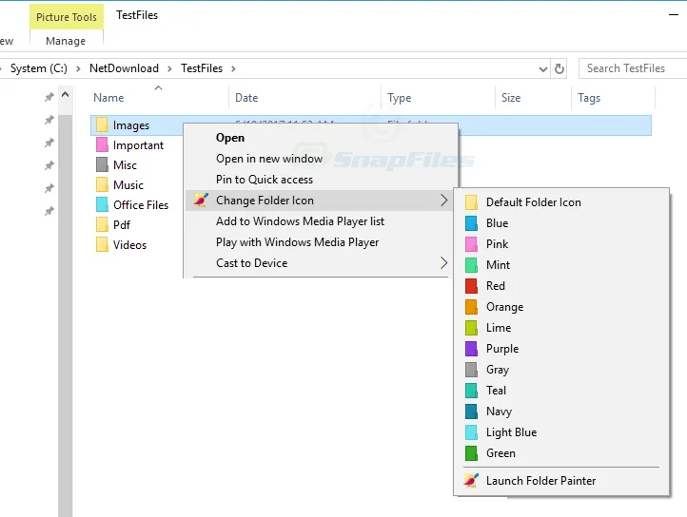The image size is (687, 517).
Task: Click the Office Files folder name
Action: 141,205
